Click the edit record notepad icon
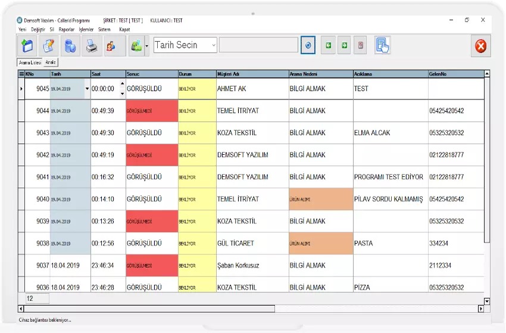The height and width of the screenshot is (333, 506). coord(49,45)
